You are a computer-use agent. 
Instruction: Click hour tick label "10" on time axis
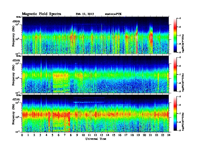click(83, 135)
